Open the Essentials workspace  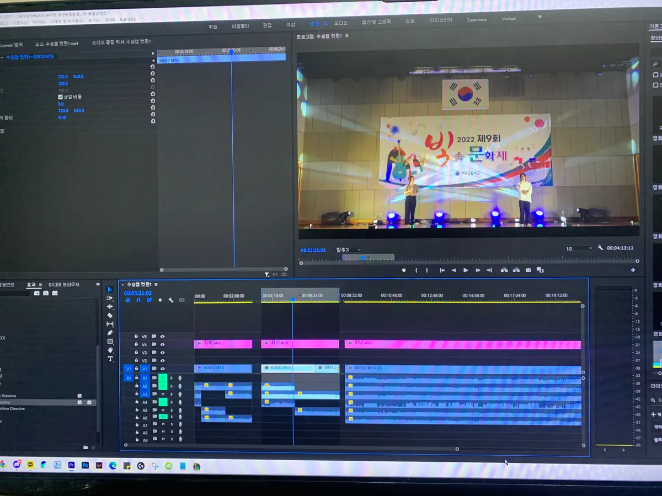pyautogui.click(x=477, y=20)
